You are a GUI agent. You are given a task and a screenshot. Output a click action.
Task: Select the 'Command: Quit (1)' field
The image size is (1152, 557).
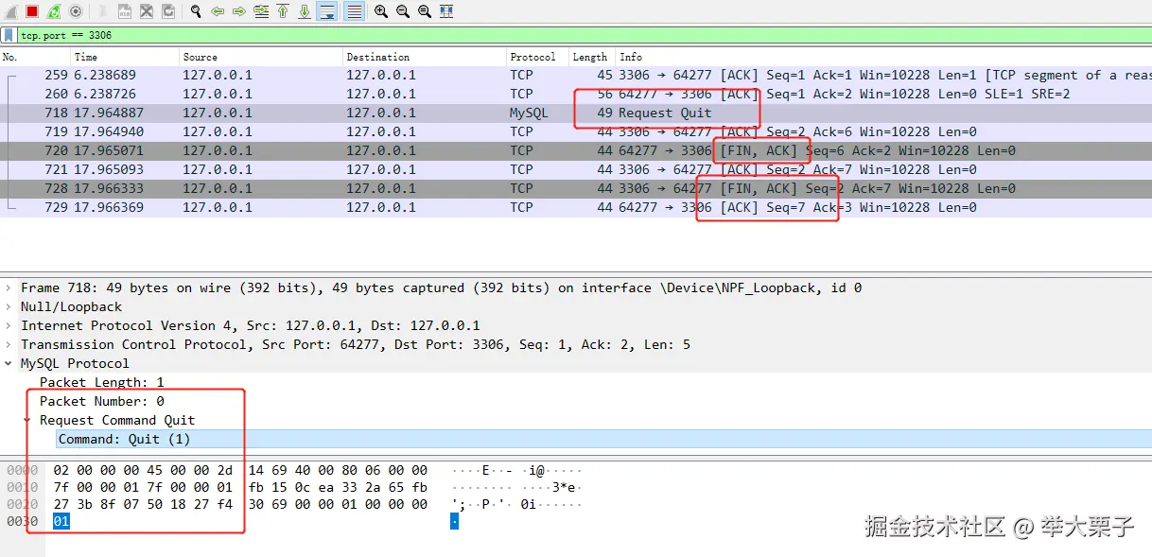(x=124, y=439)
